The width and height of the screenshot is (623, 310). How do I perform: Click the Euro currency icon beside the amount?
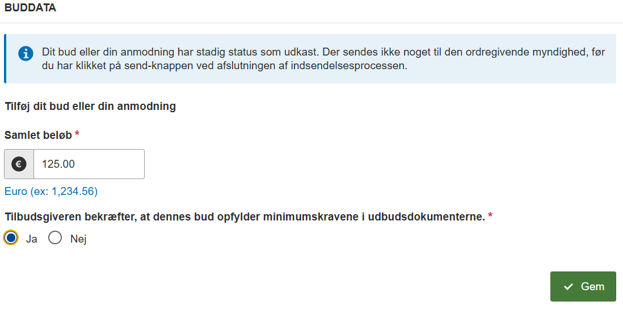pyautogui.click(x=19, y=164)
